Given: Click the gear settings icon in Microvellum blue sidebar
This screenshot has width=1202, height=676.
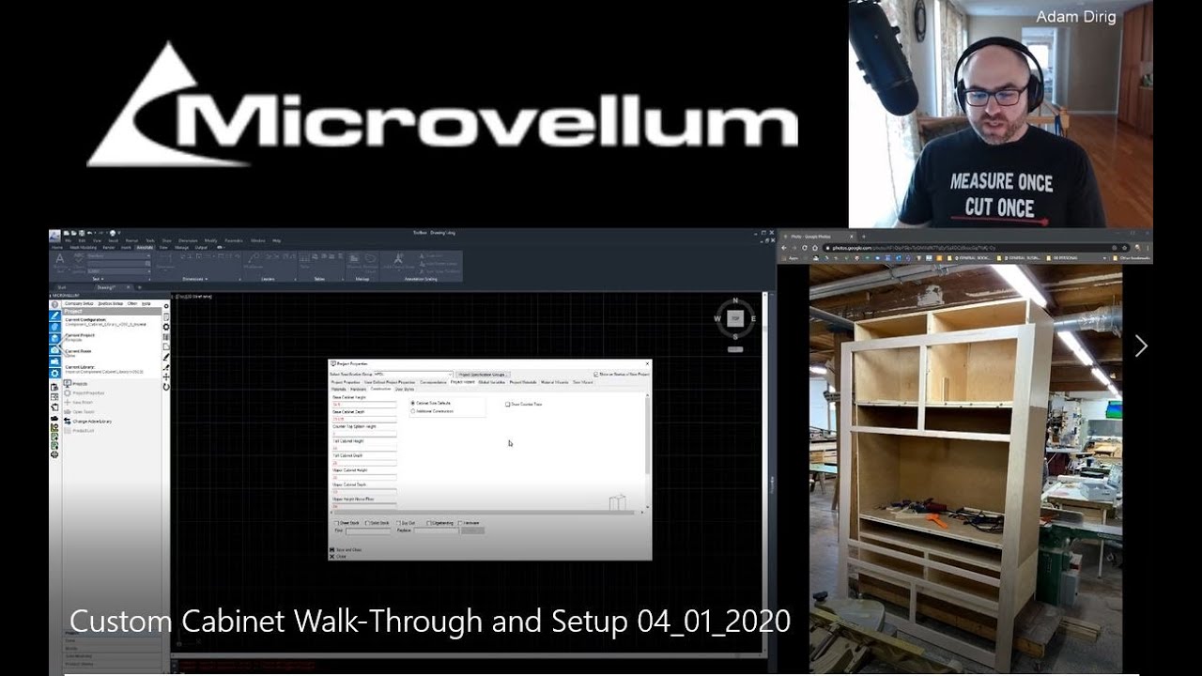Looking at the screenshot, I should coord(55,373).
